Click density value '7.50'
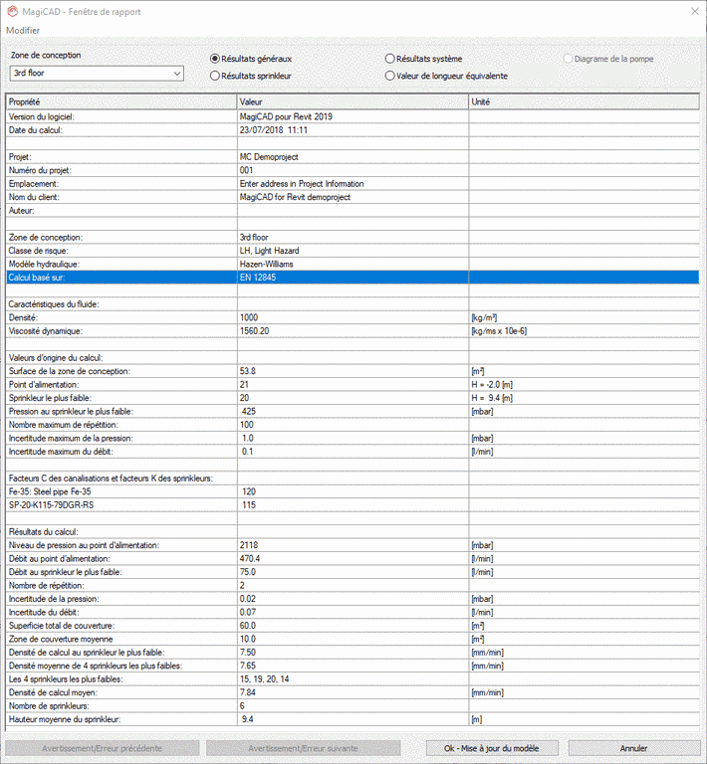This screenshot has width=707, height=764. 248,653
